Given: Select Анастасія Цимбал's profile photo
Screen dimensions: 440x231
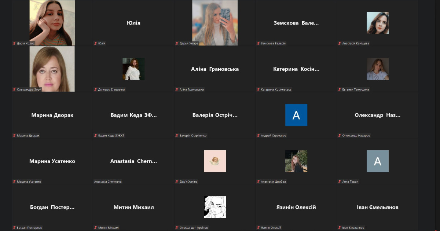Looking at the screenshot, I should 296,161.
